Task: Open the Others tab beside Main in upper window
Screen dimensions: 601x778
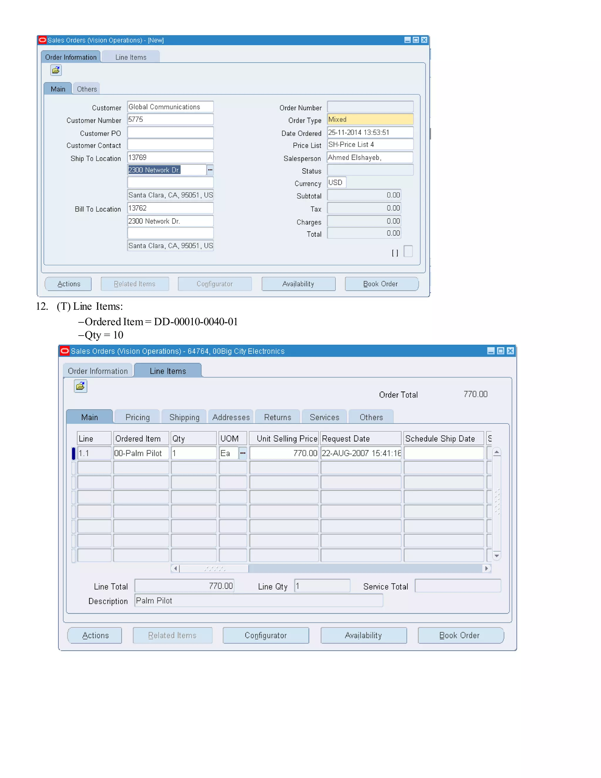Action: pos(87,89)
